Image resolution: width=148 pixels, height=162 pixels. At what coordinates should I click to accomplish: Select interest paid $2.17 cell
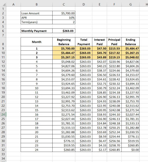[x=100, y=150]
